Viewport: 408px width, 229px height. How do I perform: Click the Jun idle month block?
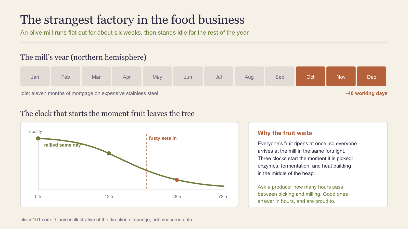coord(188,76)
